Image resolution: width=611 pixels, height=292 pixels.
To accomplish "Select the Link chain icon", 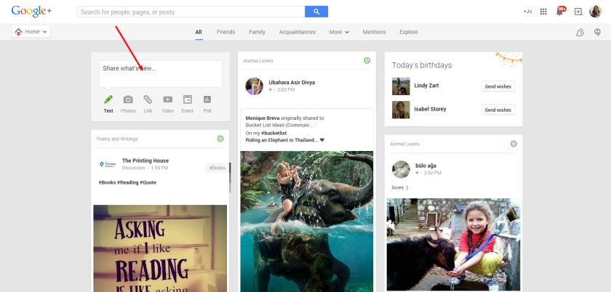I will click(148, 100).
